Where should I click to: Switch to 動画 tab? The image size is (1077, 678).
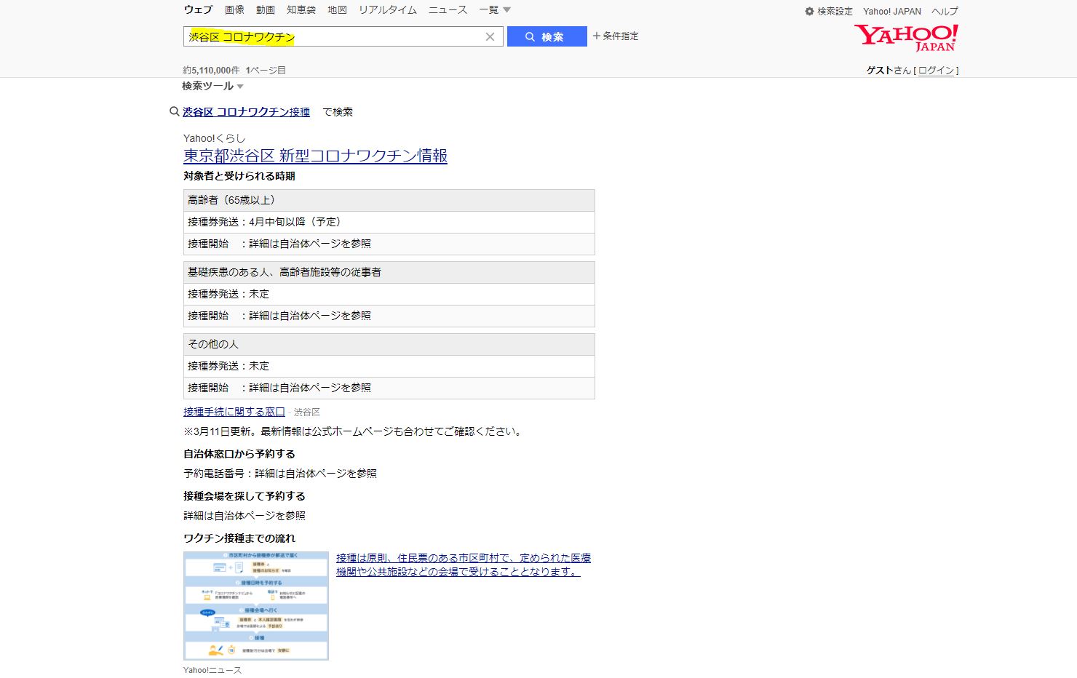[266, 9]
